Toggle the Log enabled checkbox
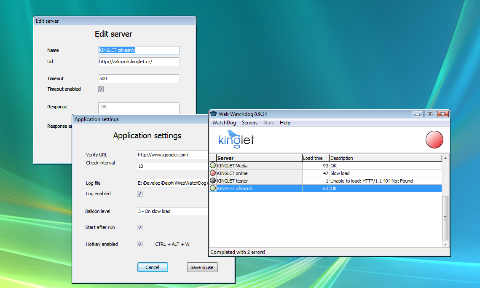Viewport: 480px width, 288px height. coord(139,194)
